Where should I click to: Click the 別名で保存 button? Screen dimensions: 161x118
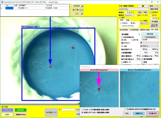coord(154,9)
